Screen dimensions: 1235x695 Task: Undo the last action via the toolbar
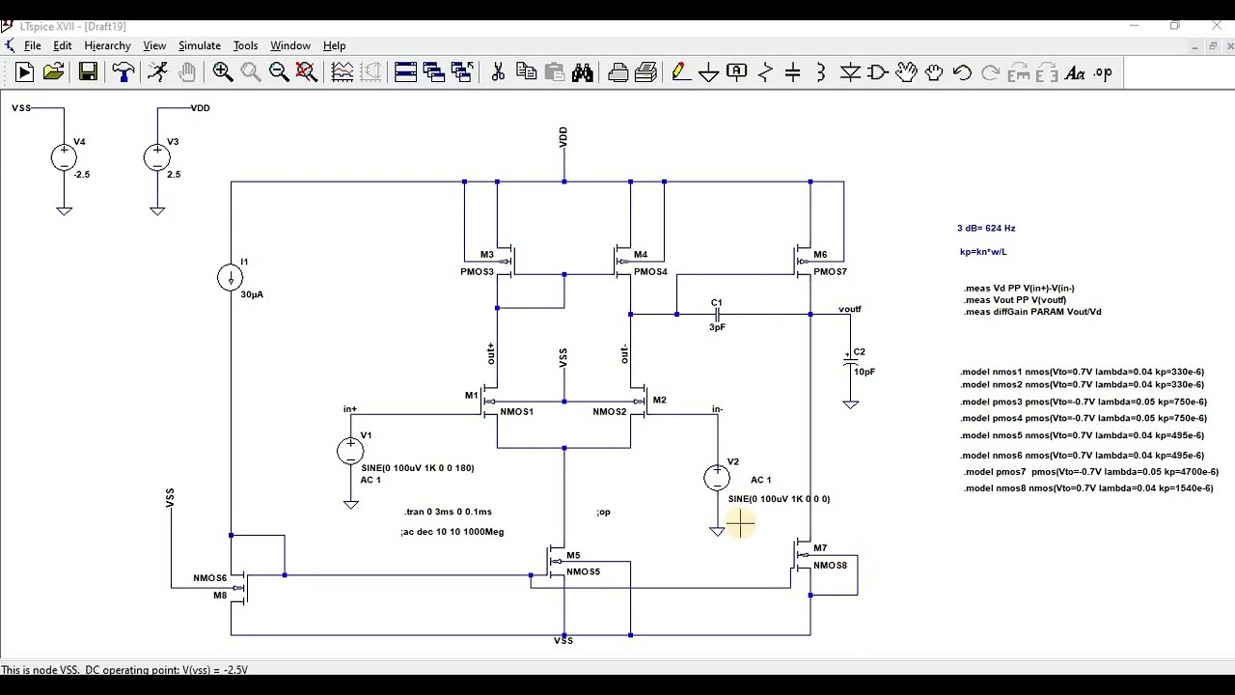pos(962,72)
